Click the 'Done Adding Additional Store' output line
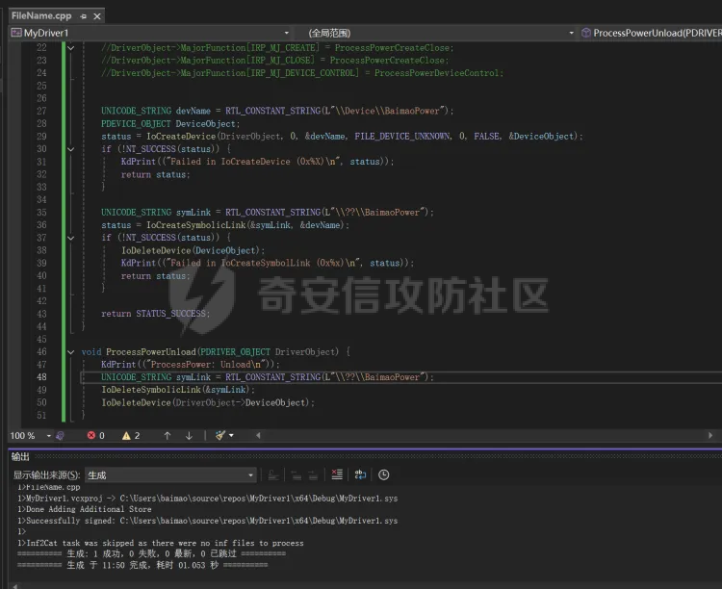The height and width of the screenshot is (589, 722). (85, 509)
